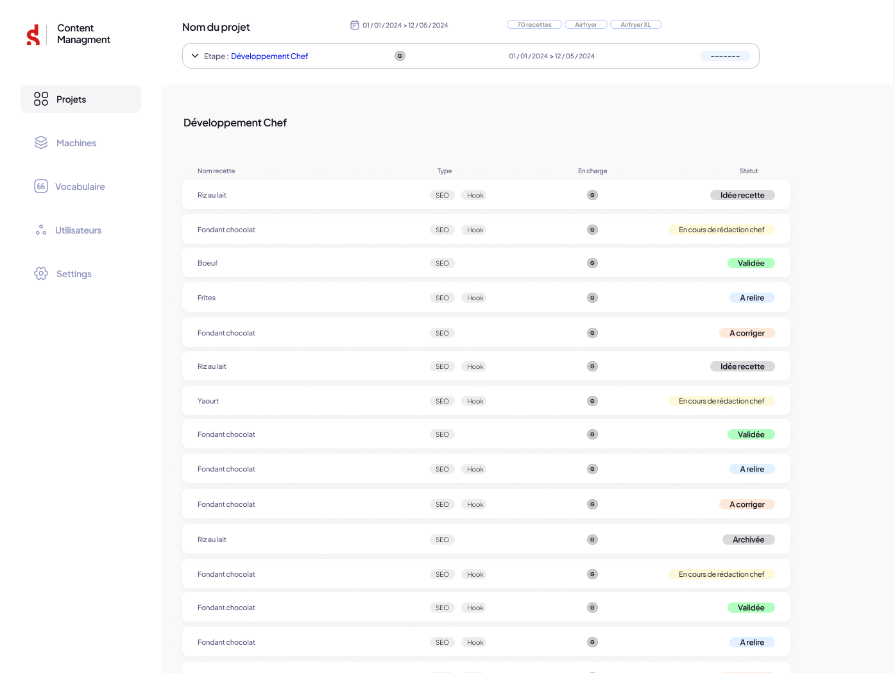Open the Projets section

(x=81, y=99)
